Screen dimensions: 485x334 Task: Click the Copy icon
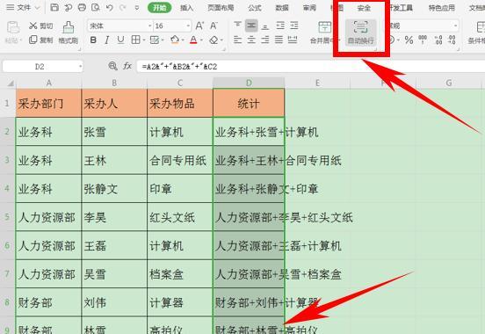33,40
